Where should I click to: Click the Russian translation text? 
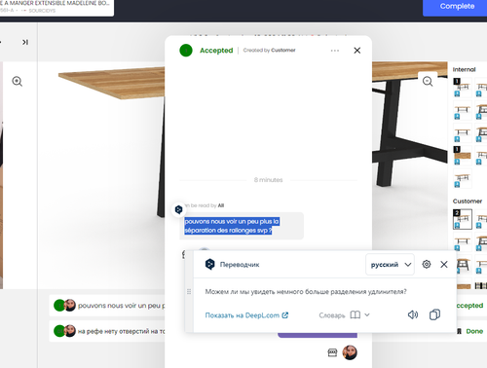(x=306, y=292)
